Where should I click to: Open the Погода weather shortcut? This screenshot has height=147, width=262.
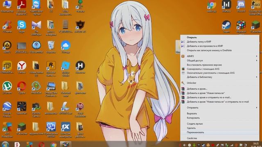tap(65, 47)
